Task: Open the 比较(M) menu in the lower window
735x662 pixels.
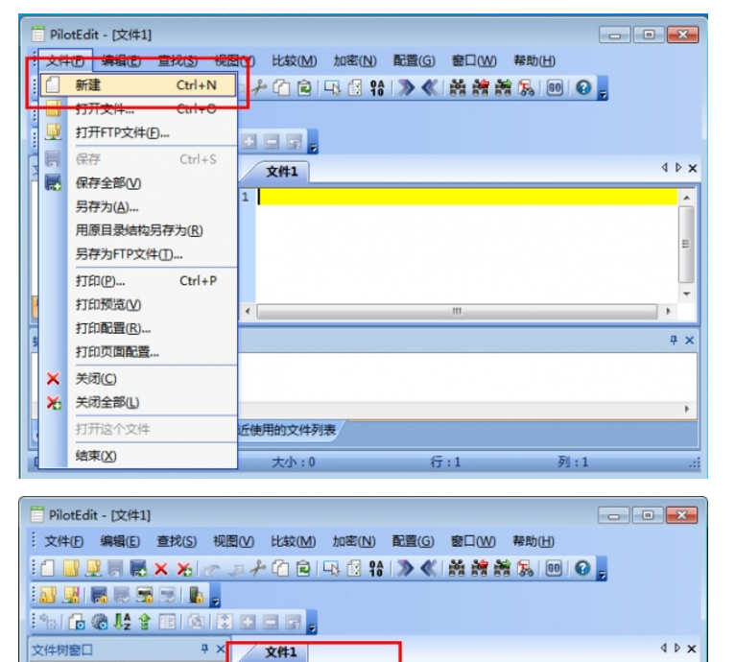Action: (294, 541)
